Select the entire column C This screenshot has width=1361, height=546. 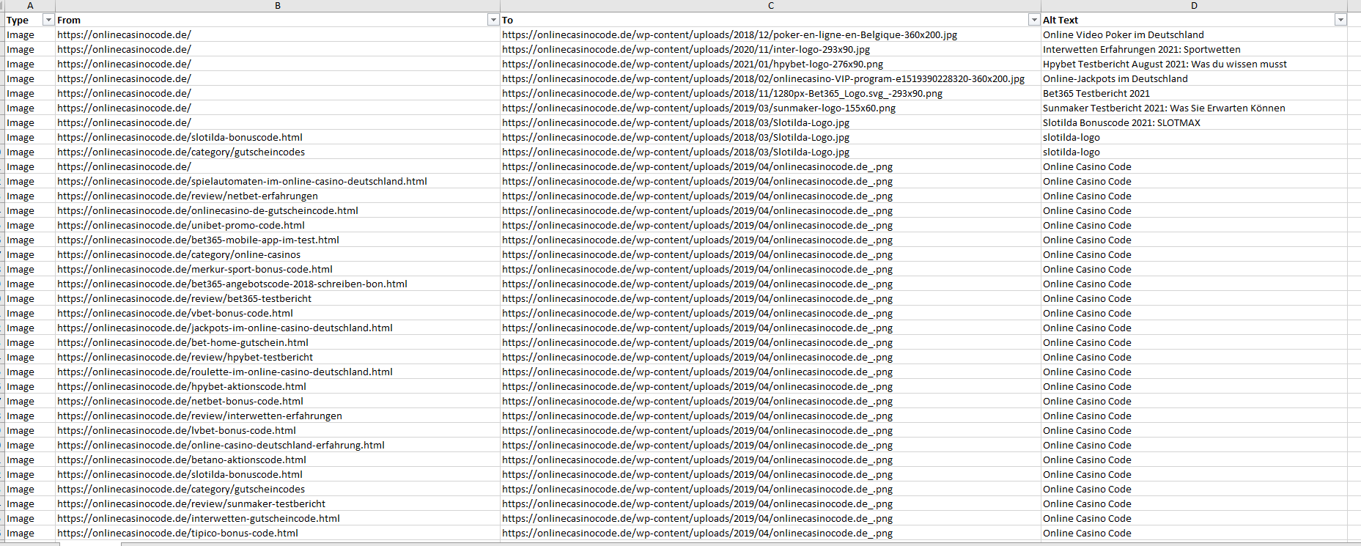[x=770, y=5]
